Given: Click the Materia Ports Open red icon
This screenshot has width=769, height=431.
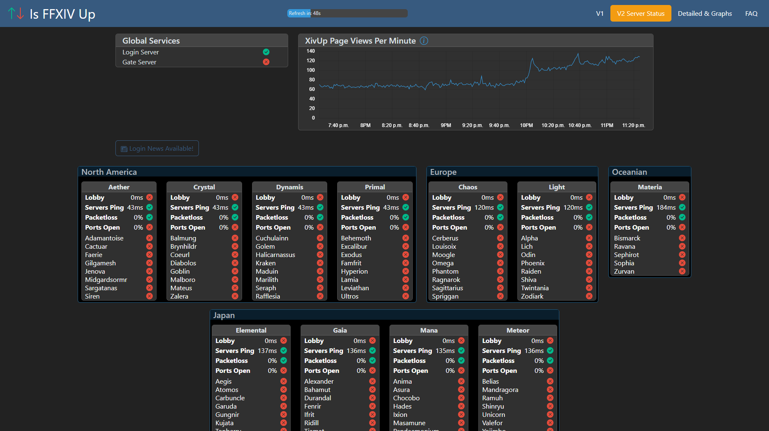Looking at the screenshot, I should point(682,227).
